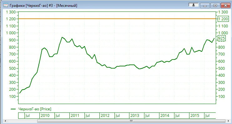232x124 pixels.
Task: Click the right axis 700 label
Action: (221, 54)
